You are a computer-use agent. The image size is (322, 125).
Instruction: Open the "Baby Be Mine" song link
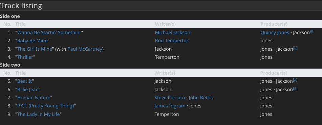tap(33, 41)
